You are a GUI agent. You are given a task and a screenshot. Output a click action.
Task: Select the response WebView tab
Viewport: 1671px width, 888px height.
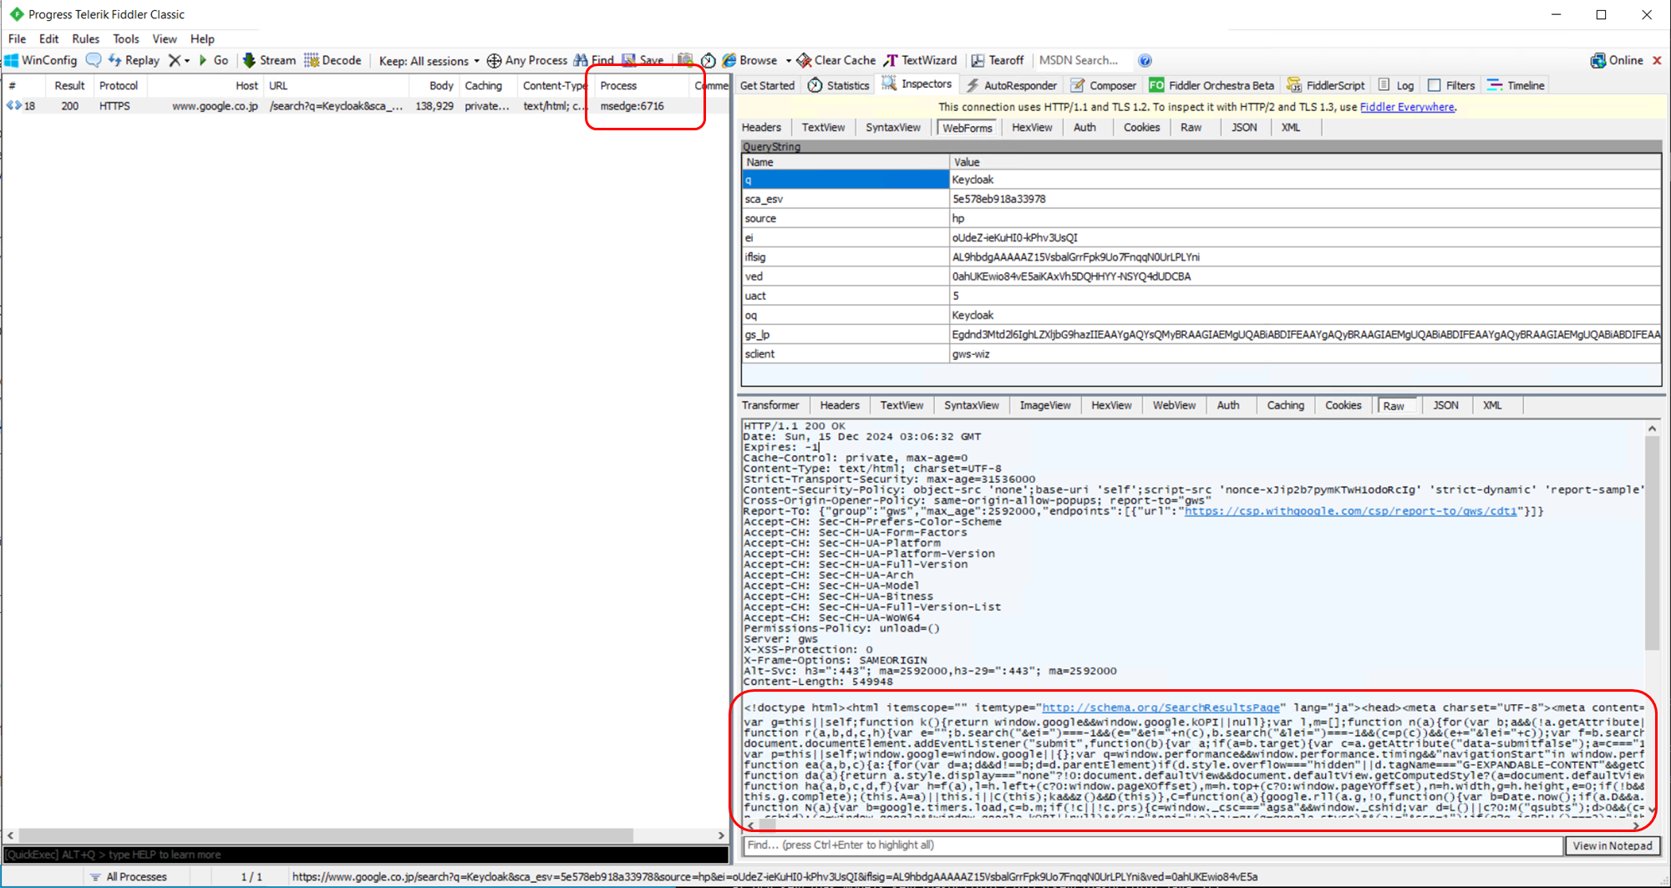pos(1174,405)
